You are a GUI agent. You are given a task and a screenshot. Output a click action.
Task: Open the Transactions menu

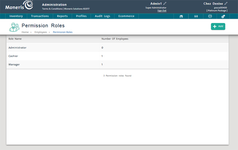[40, 16]
